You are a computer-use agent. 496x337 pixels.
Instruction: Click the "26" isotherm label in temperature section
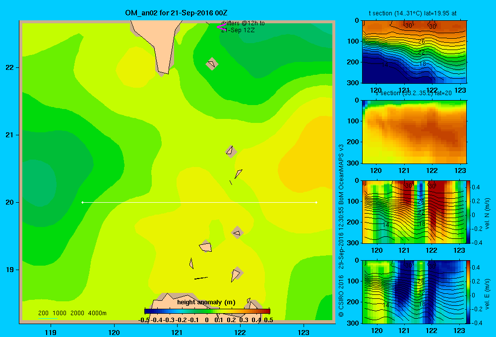click(421, 42)
